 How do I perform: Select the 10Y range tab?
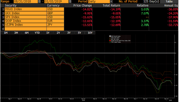pyautogui.click(x=90, y=33)
